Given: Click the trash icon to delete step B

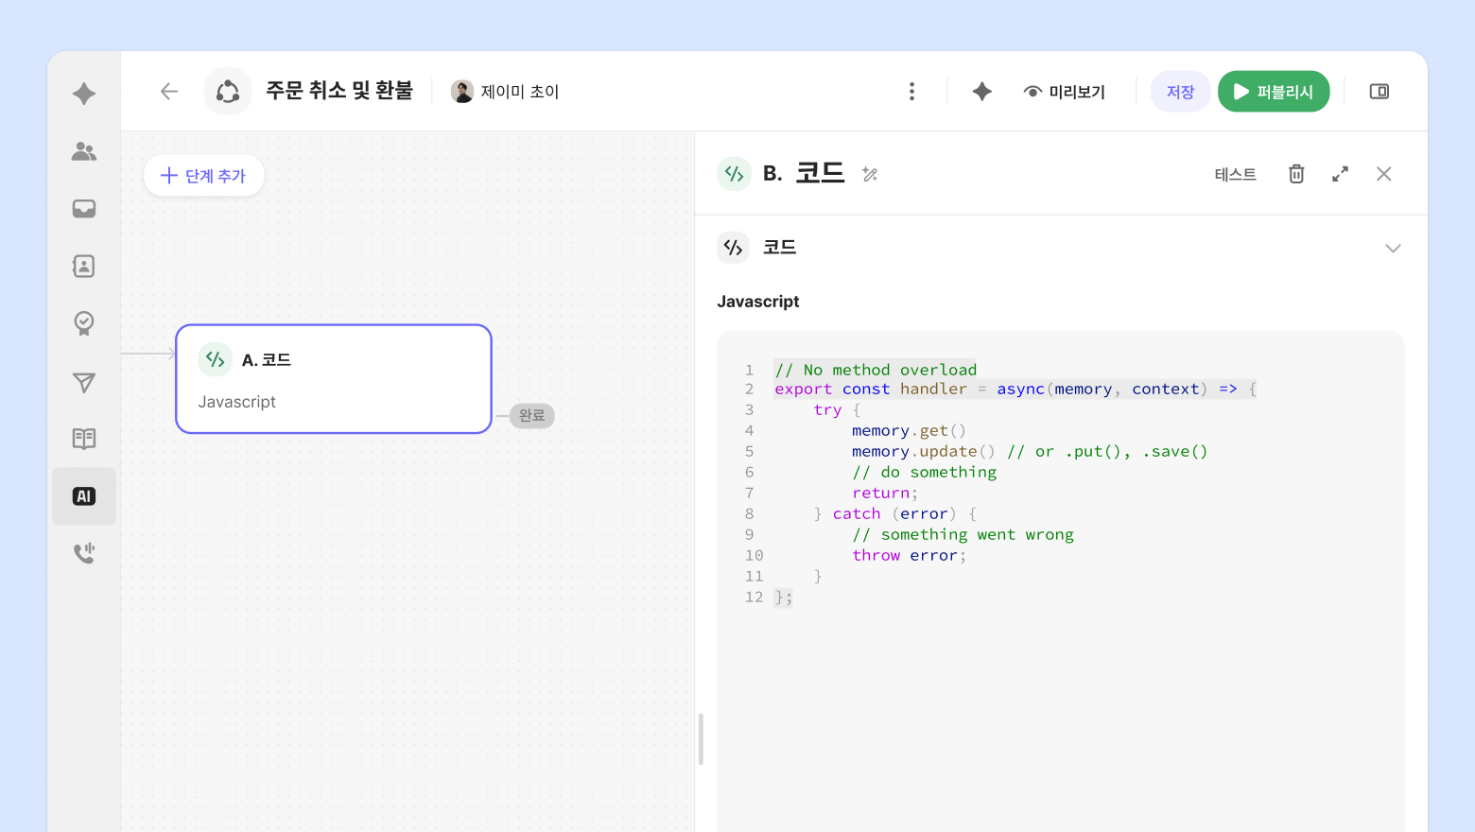Looking at the screenshot, I should [x=1296, y=174].
